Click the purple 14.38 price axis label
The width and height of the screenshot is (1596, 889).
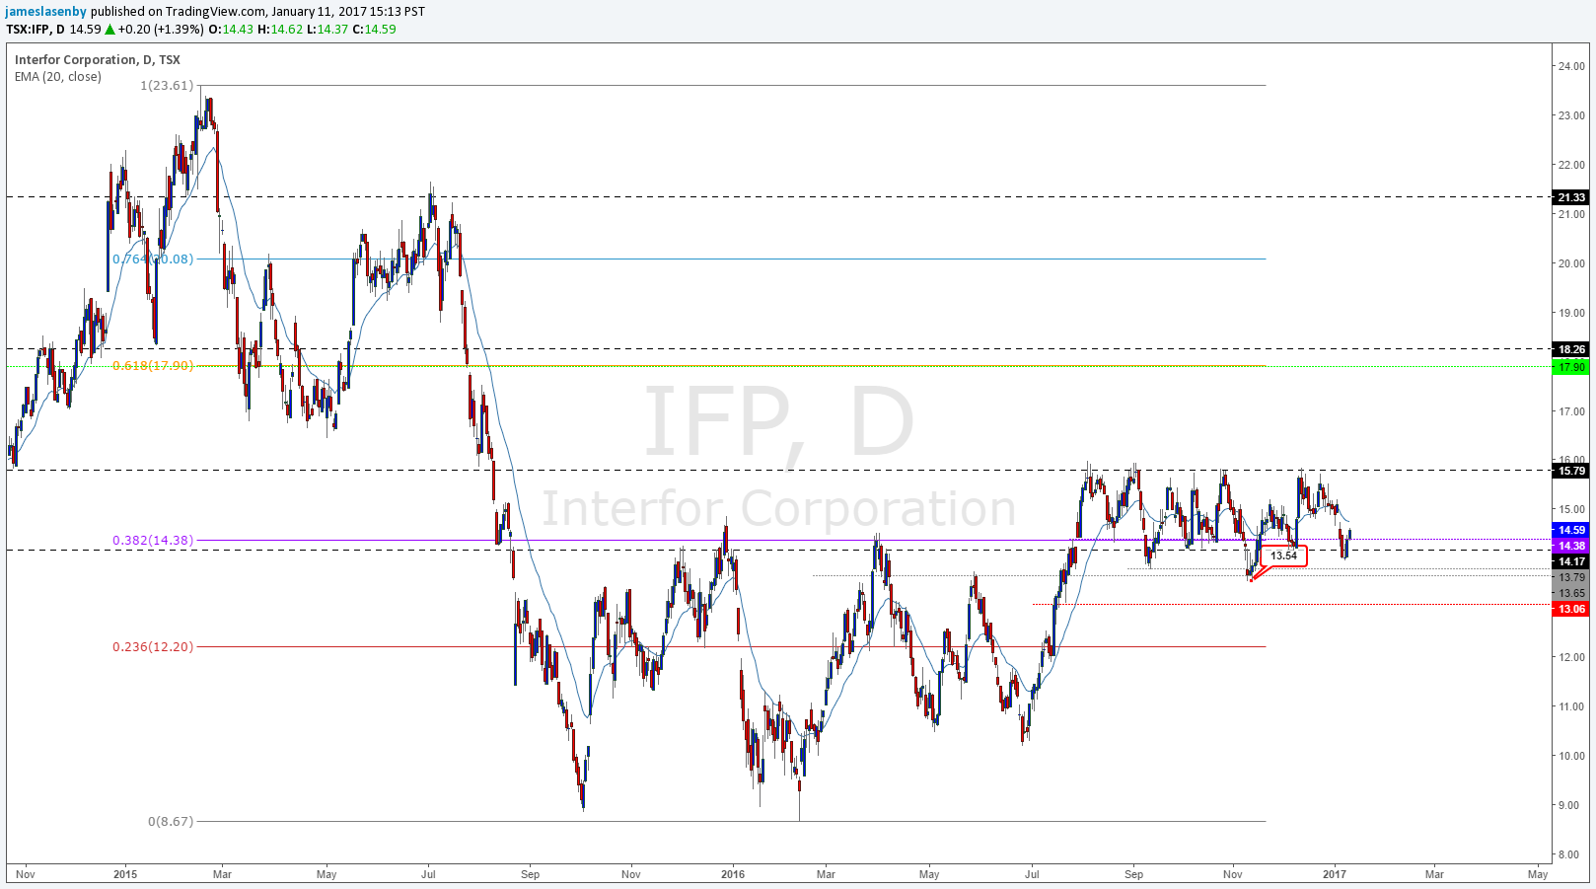[1571, 546]
